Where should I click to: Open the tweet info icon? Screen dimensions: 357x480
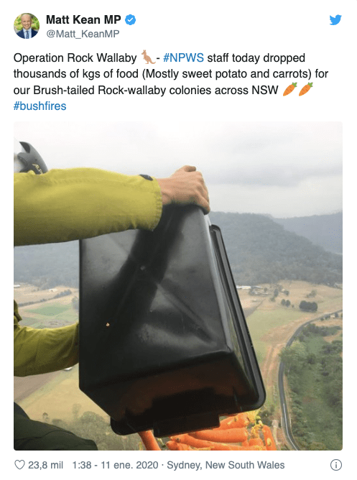pyautogui.click(x=336, y=465)
